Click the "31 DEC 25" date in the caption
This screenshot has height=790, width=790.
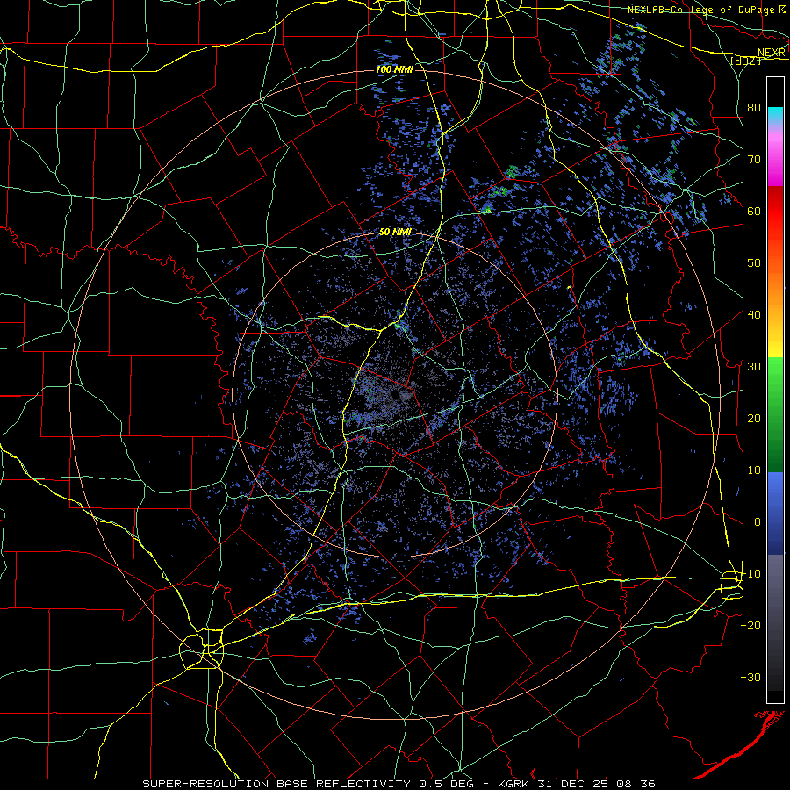(572, 784)
